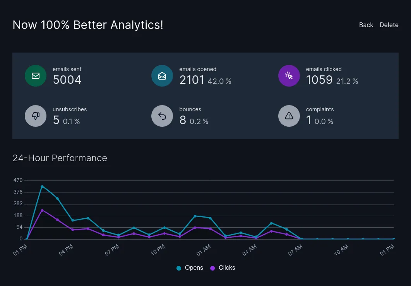Click the unsubscribes thumbs-down icon

pos(36,116)
